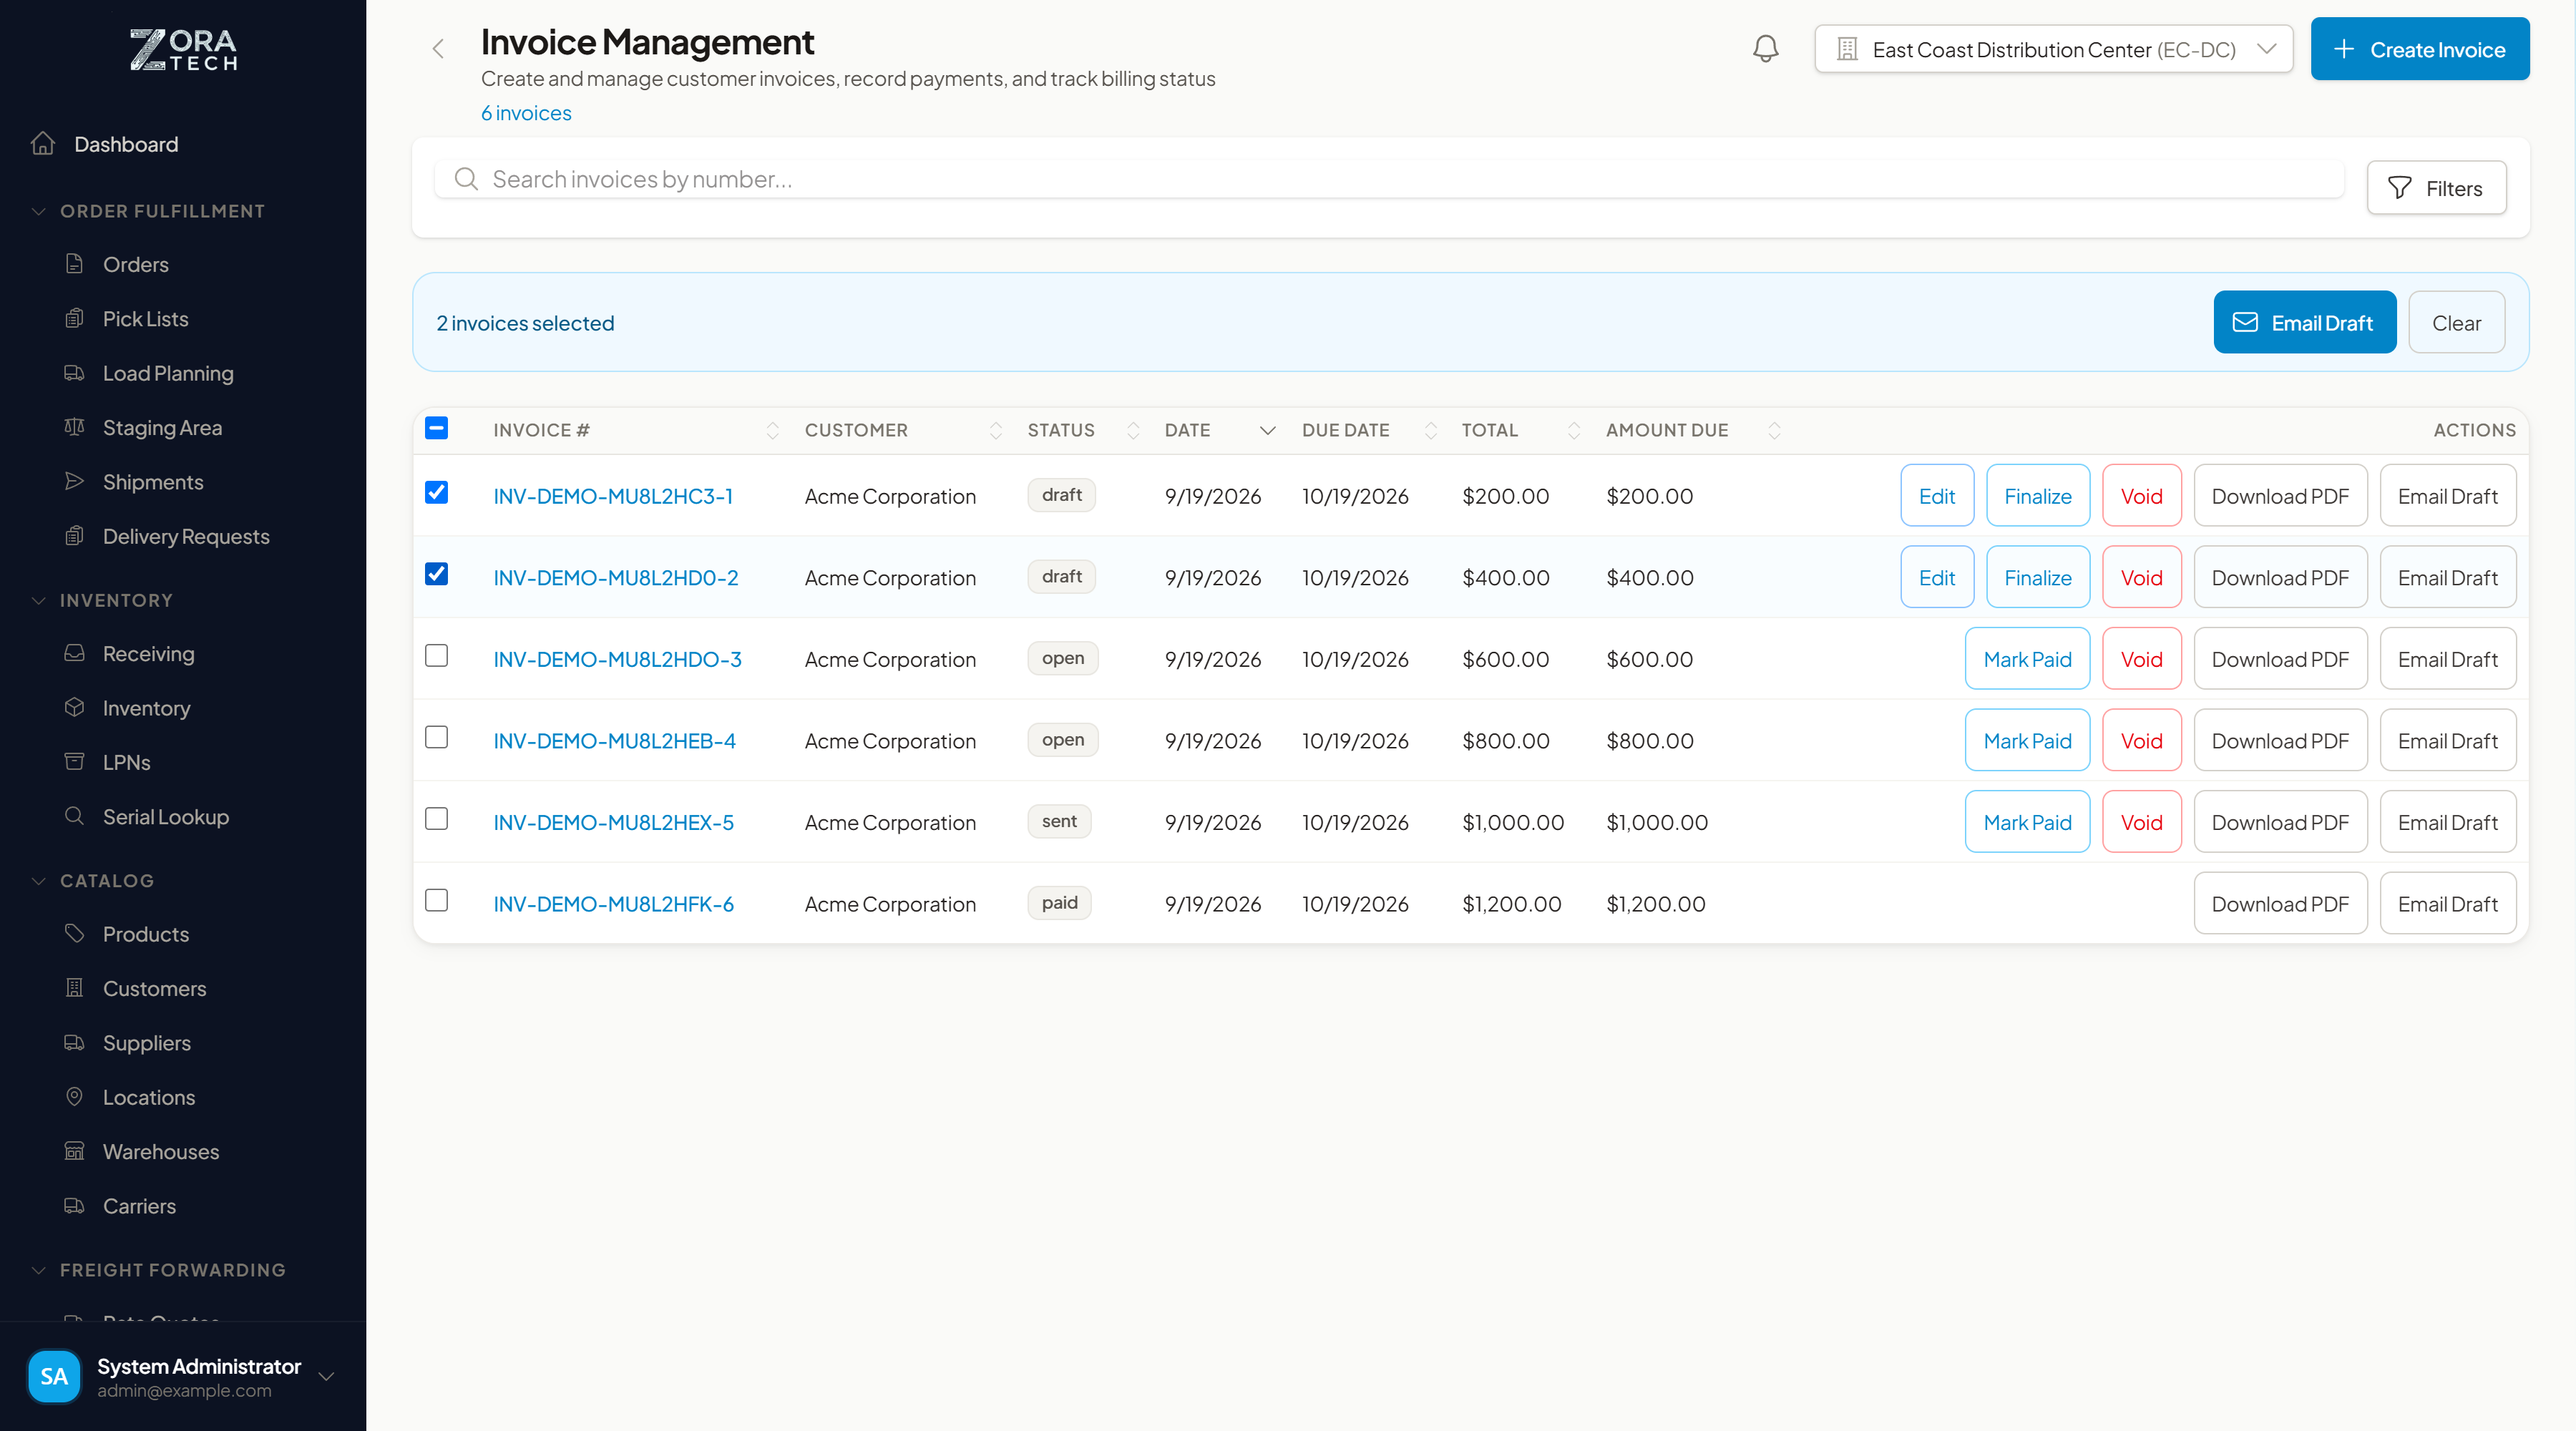
Task: Open the Filters panel
Action: pyautogui.click(x=2436, y=188)
